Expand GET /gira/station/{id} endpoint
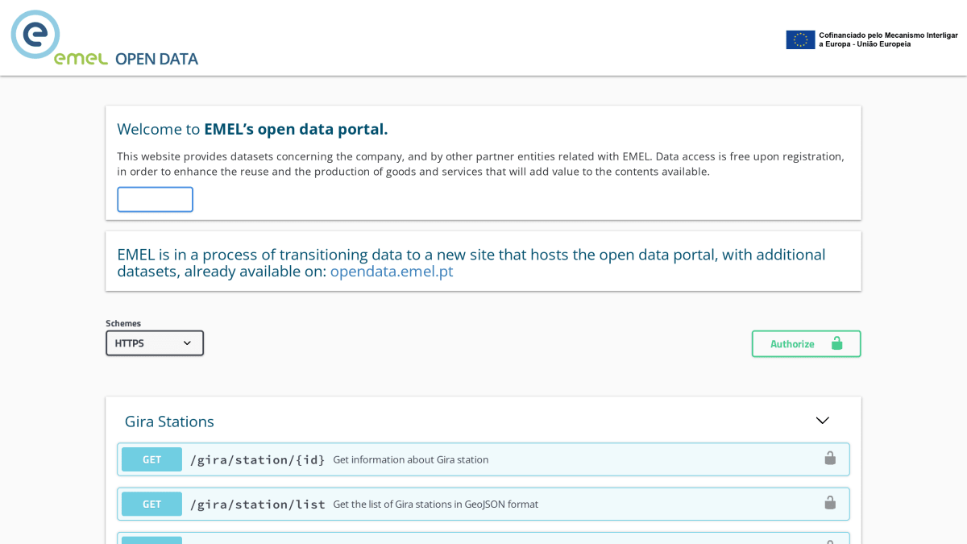Viewport: 967px width, 544px height. coord(483,459)
